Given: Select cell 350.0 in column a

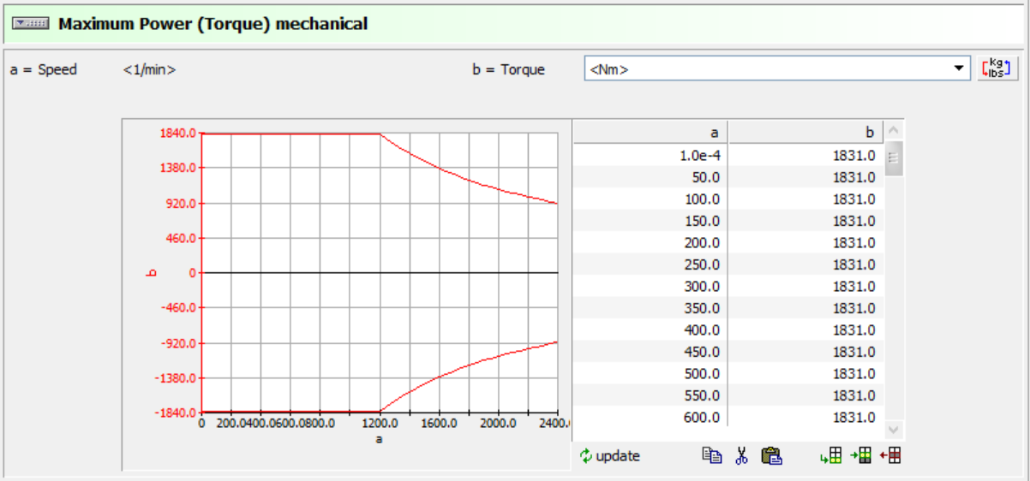Looking at the screenshot, I should (x=650, y=308).
